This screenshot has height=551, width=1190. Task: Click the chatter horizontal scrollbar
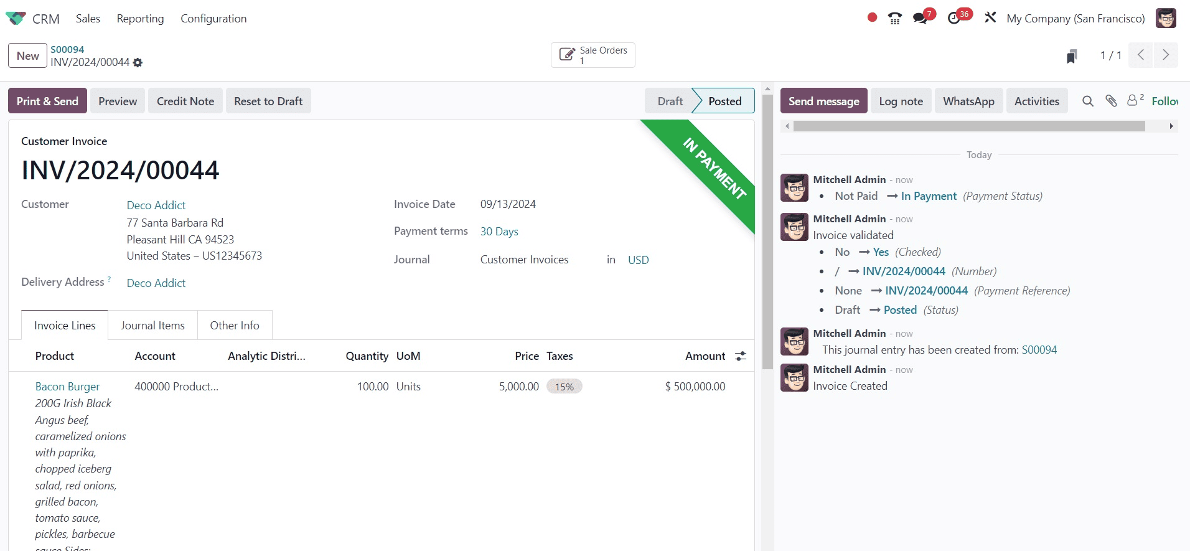click(x=969, y=126)
